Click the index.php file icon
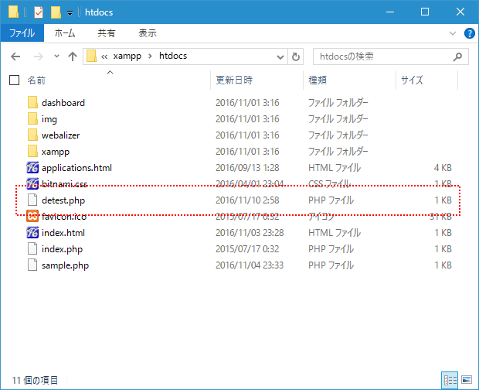Image resolution: width=479 pixels, height=390 pixels. coord(32,248)
